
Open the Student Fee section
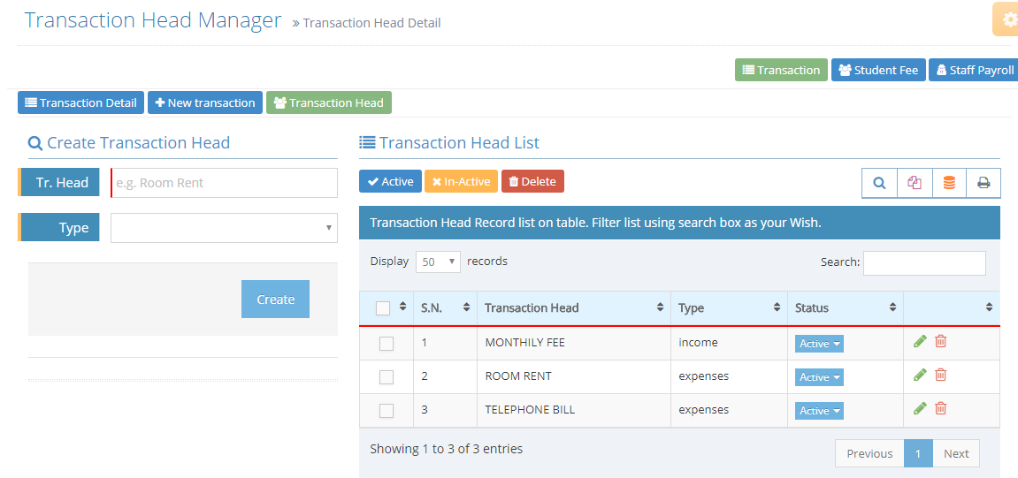click(x=878, y=70)
